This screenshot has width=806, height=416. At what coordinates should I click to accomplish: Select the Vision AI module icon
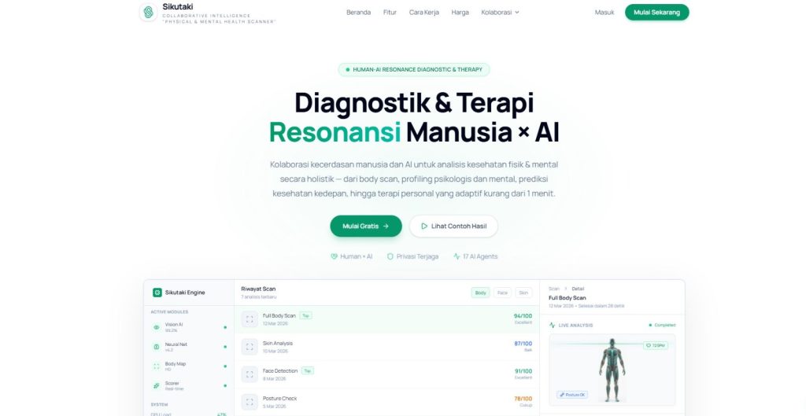[x=157, y=326]
